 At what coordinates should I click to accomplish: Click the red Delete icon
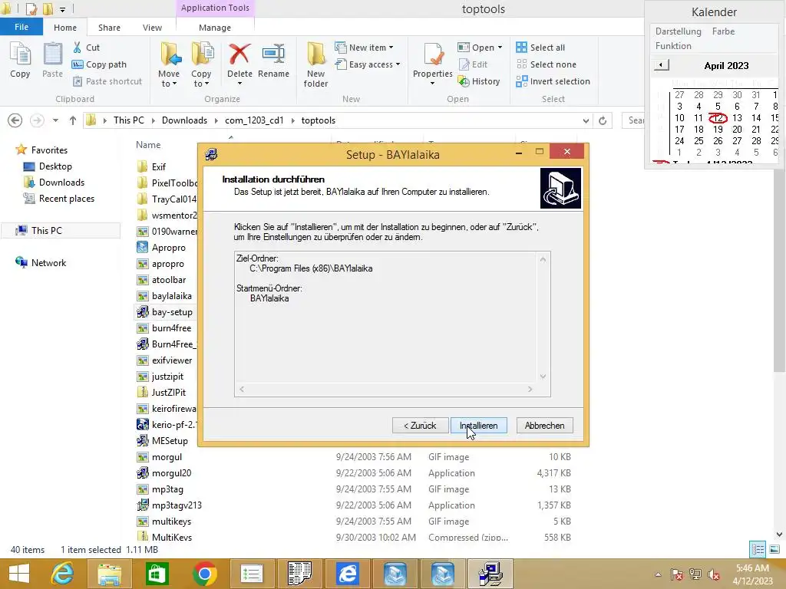[x=239, y=54]
